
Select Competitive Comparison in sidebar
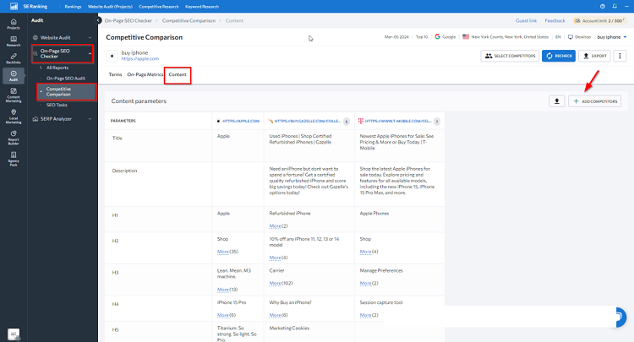pos(67,92)
